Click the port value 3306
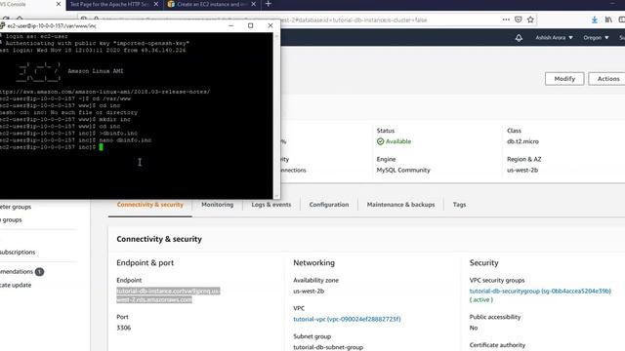The height and width of the screenshot is (351, 625). [124, 328]
